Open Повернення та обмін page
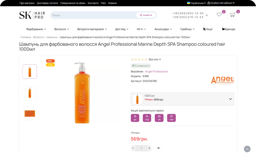The width and height of the screenshot is (256, 154). coord(73,3)
